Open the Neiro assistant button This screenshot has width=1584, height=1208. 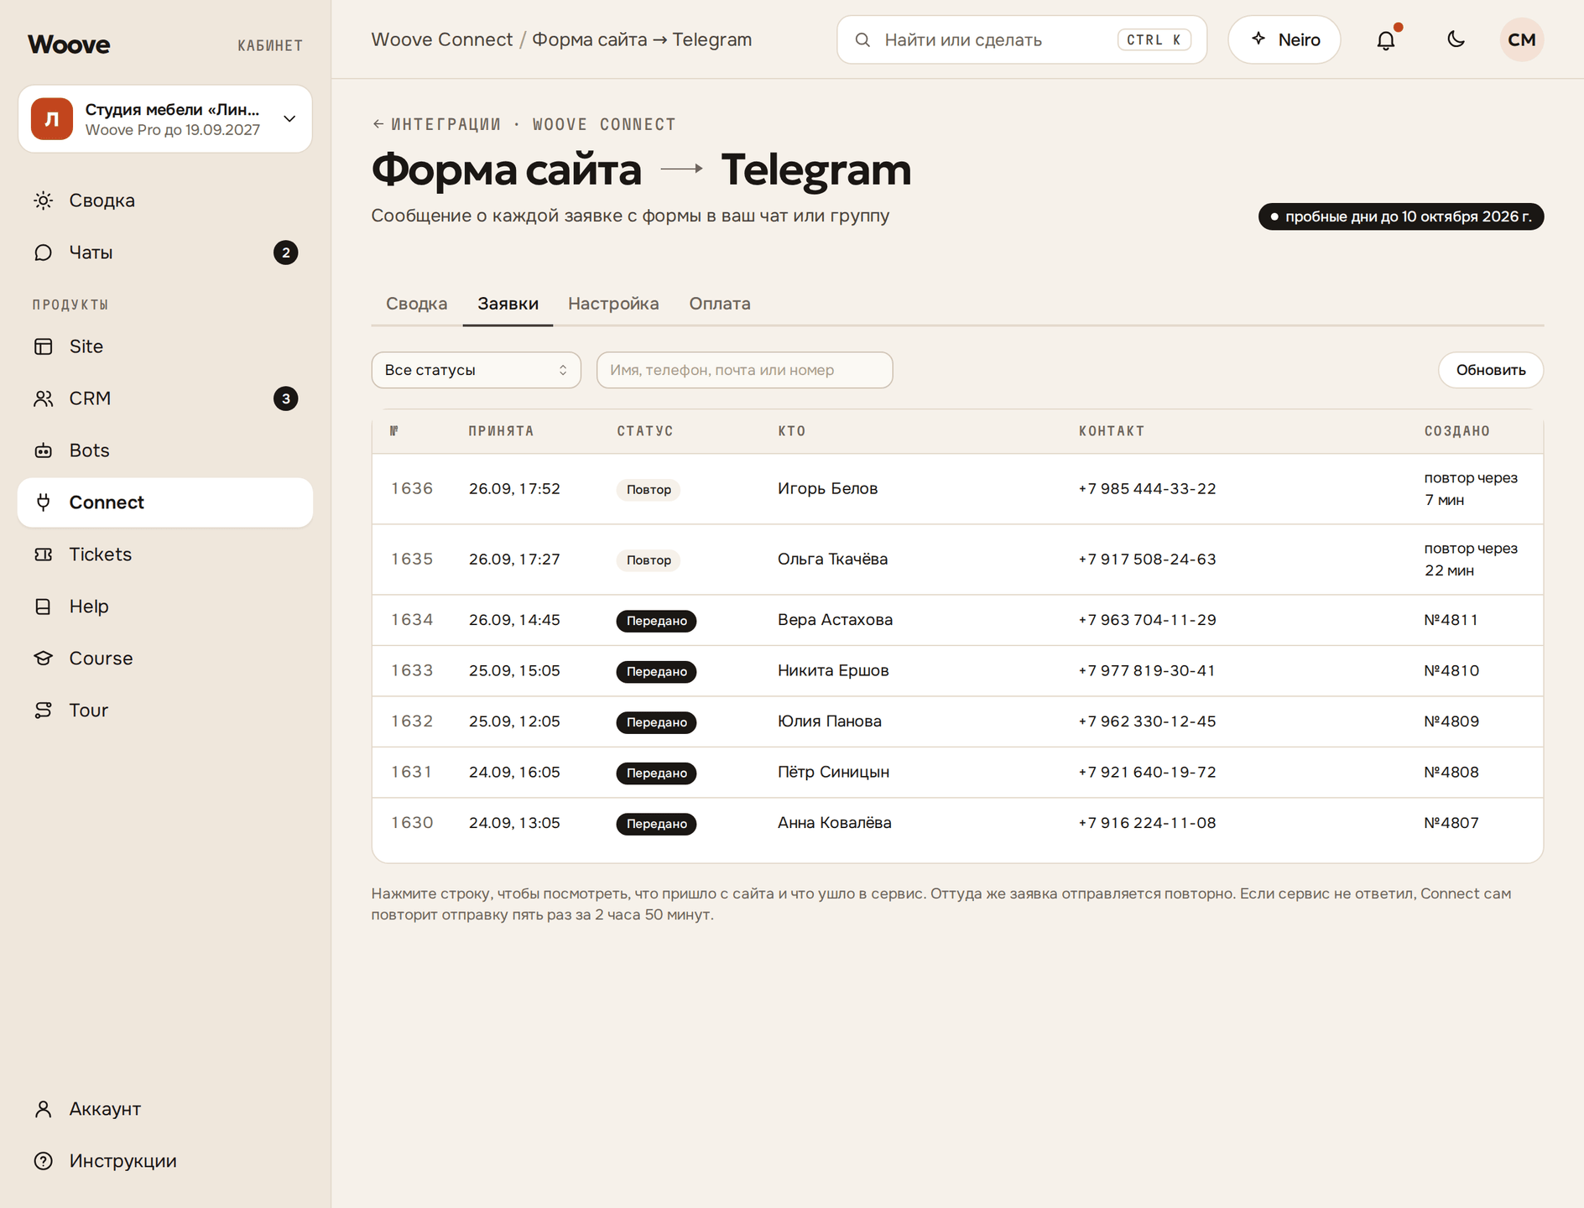point(1284,39)
